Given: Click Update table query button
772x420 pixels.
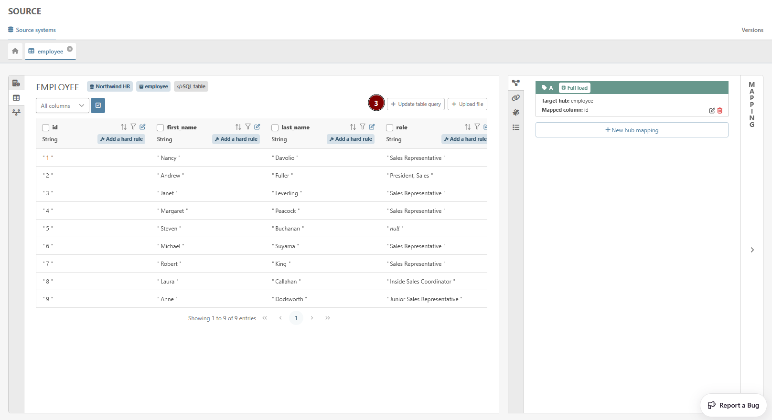Looking at the screenshot, I should point(416,104).
